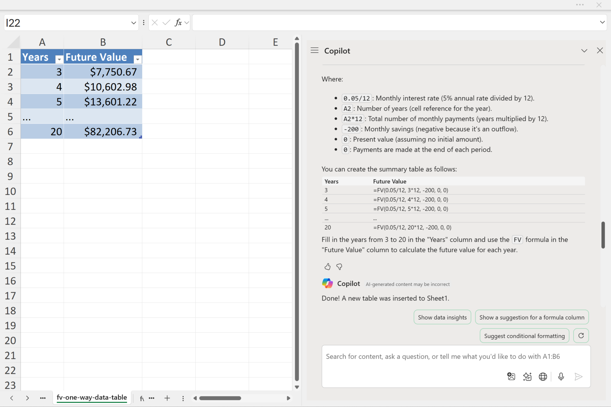Click the microphone voice input icon
This screenshot has height=407, width=611.
point(561,377)
